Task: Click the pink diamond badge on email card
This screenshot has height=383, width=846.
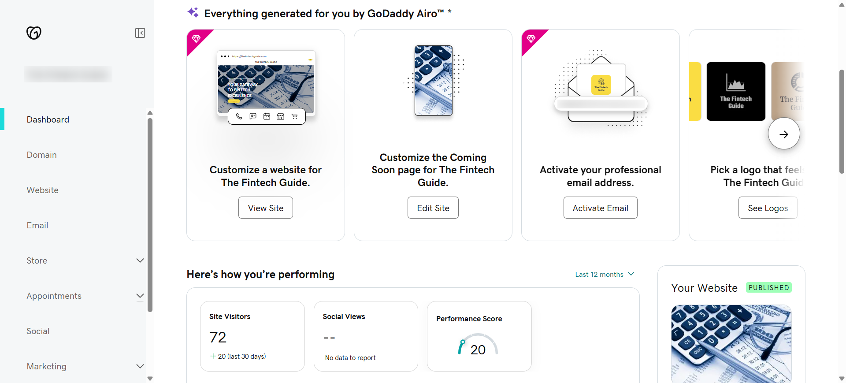Action: point(531,39)
